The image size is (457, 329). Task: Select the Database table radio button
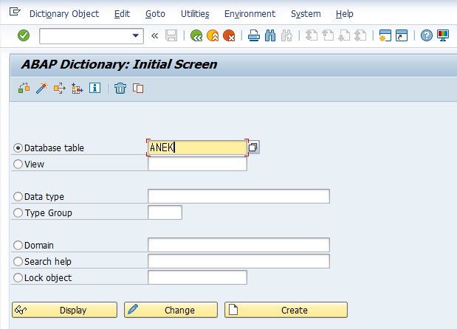click(x=18, y=148)
